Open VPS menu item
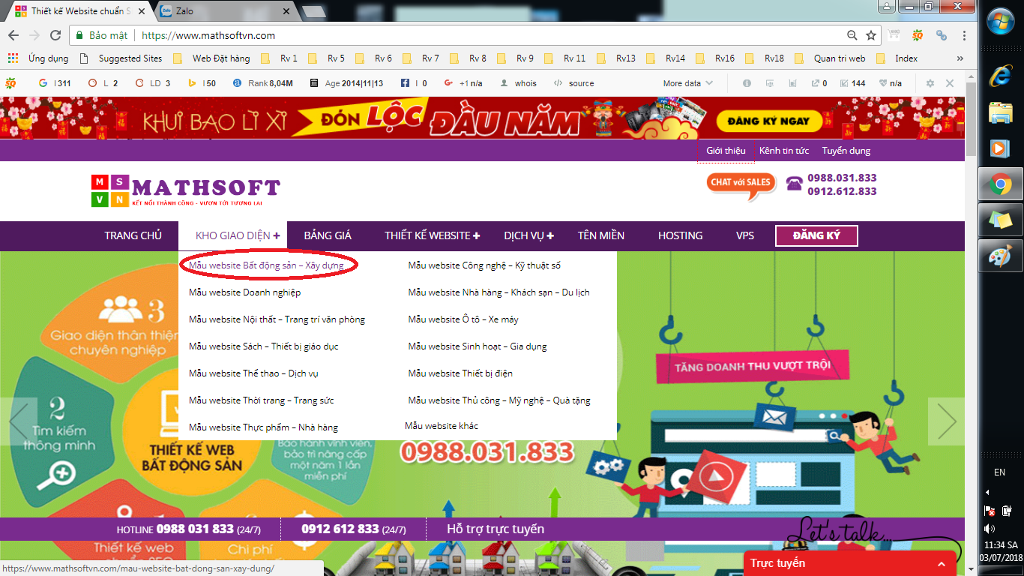 pos(745,235)
